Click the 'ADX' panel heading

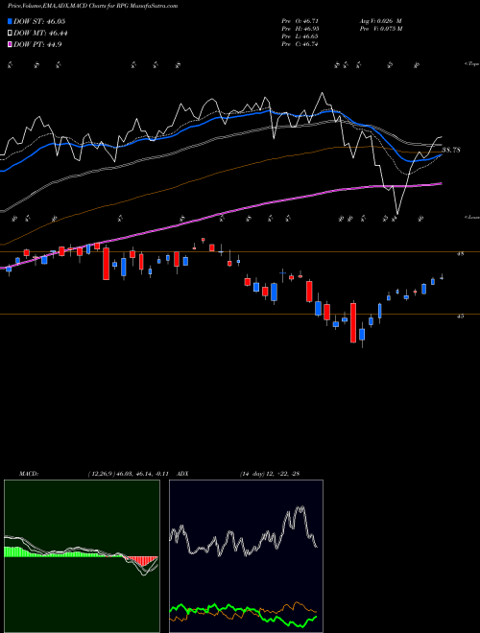(182, 474)
